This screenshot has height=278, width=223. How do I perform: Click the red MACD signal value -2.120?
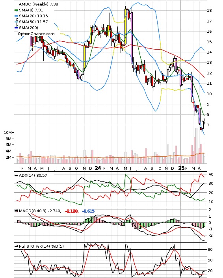(72, 211)
